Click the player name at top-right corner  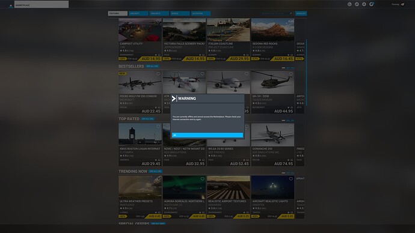[395, 4]
